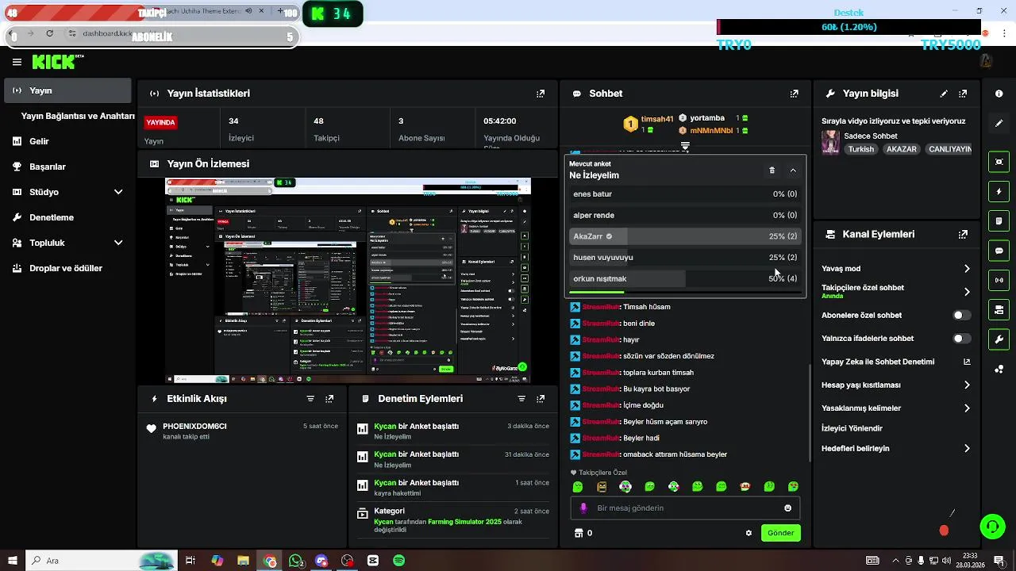
Task: Open Hedefleri belirleyin settings chevron
Action: (967, 449)
